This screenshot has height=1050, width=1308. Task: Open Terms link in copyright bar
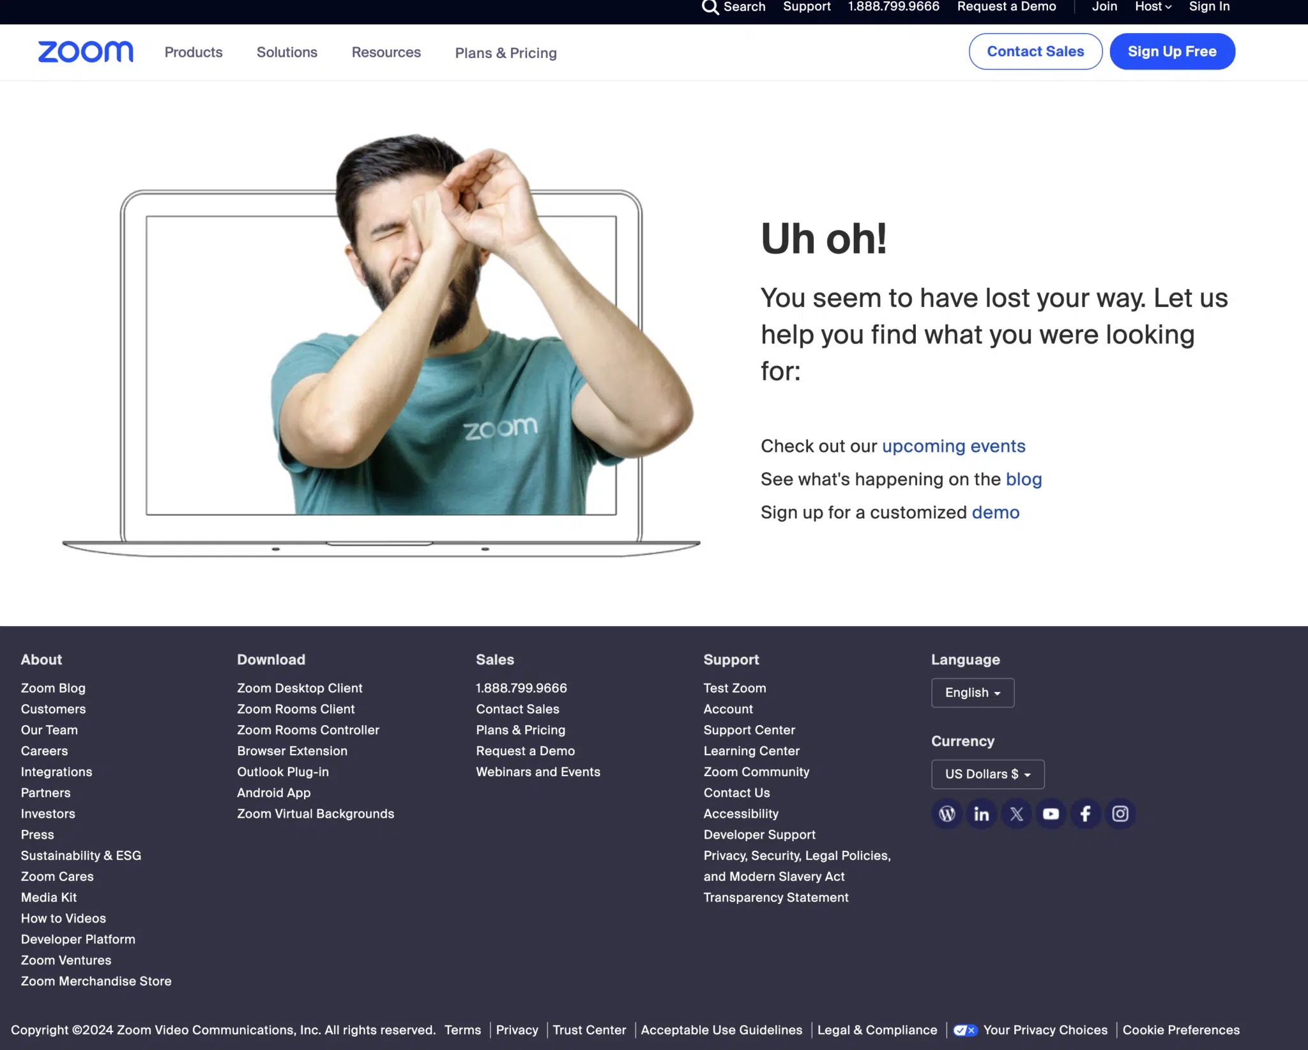point(462,1030)
